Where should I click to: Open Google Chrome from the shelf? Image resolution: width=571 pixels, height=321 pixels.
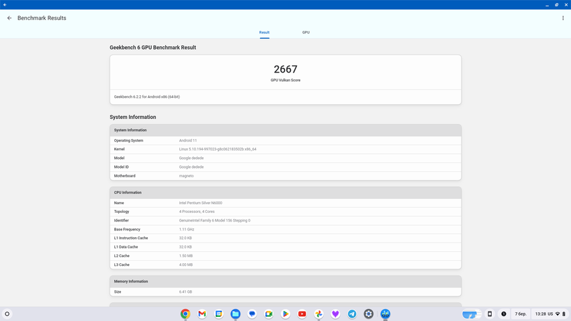(x=185, y=314)
